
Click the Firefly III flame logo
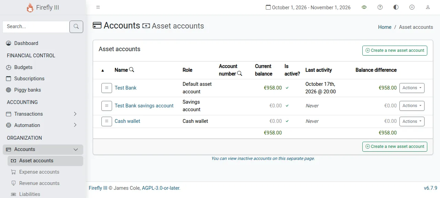tap(30, 8)
